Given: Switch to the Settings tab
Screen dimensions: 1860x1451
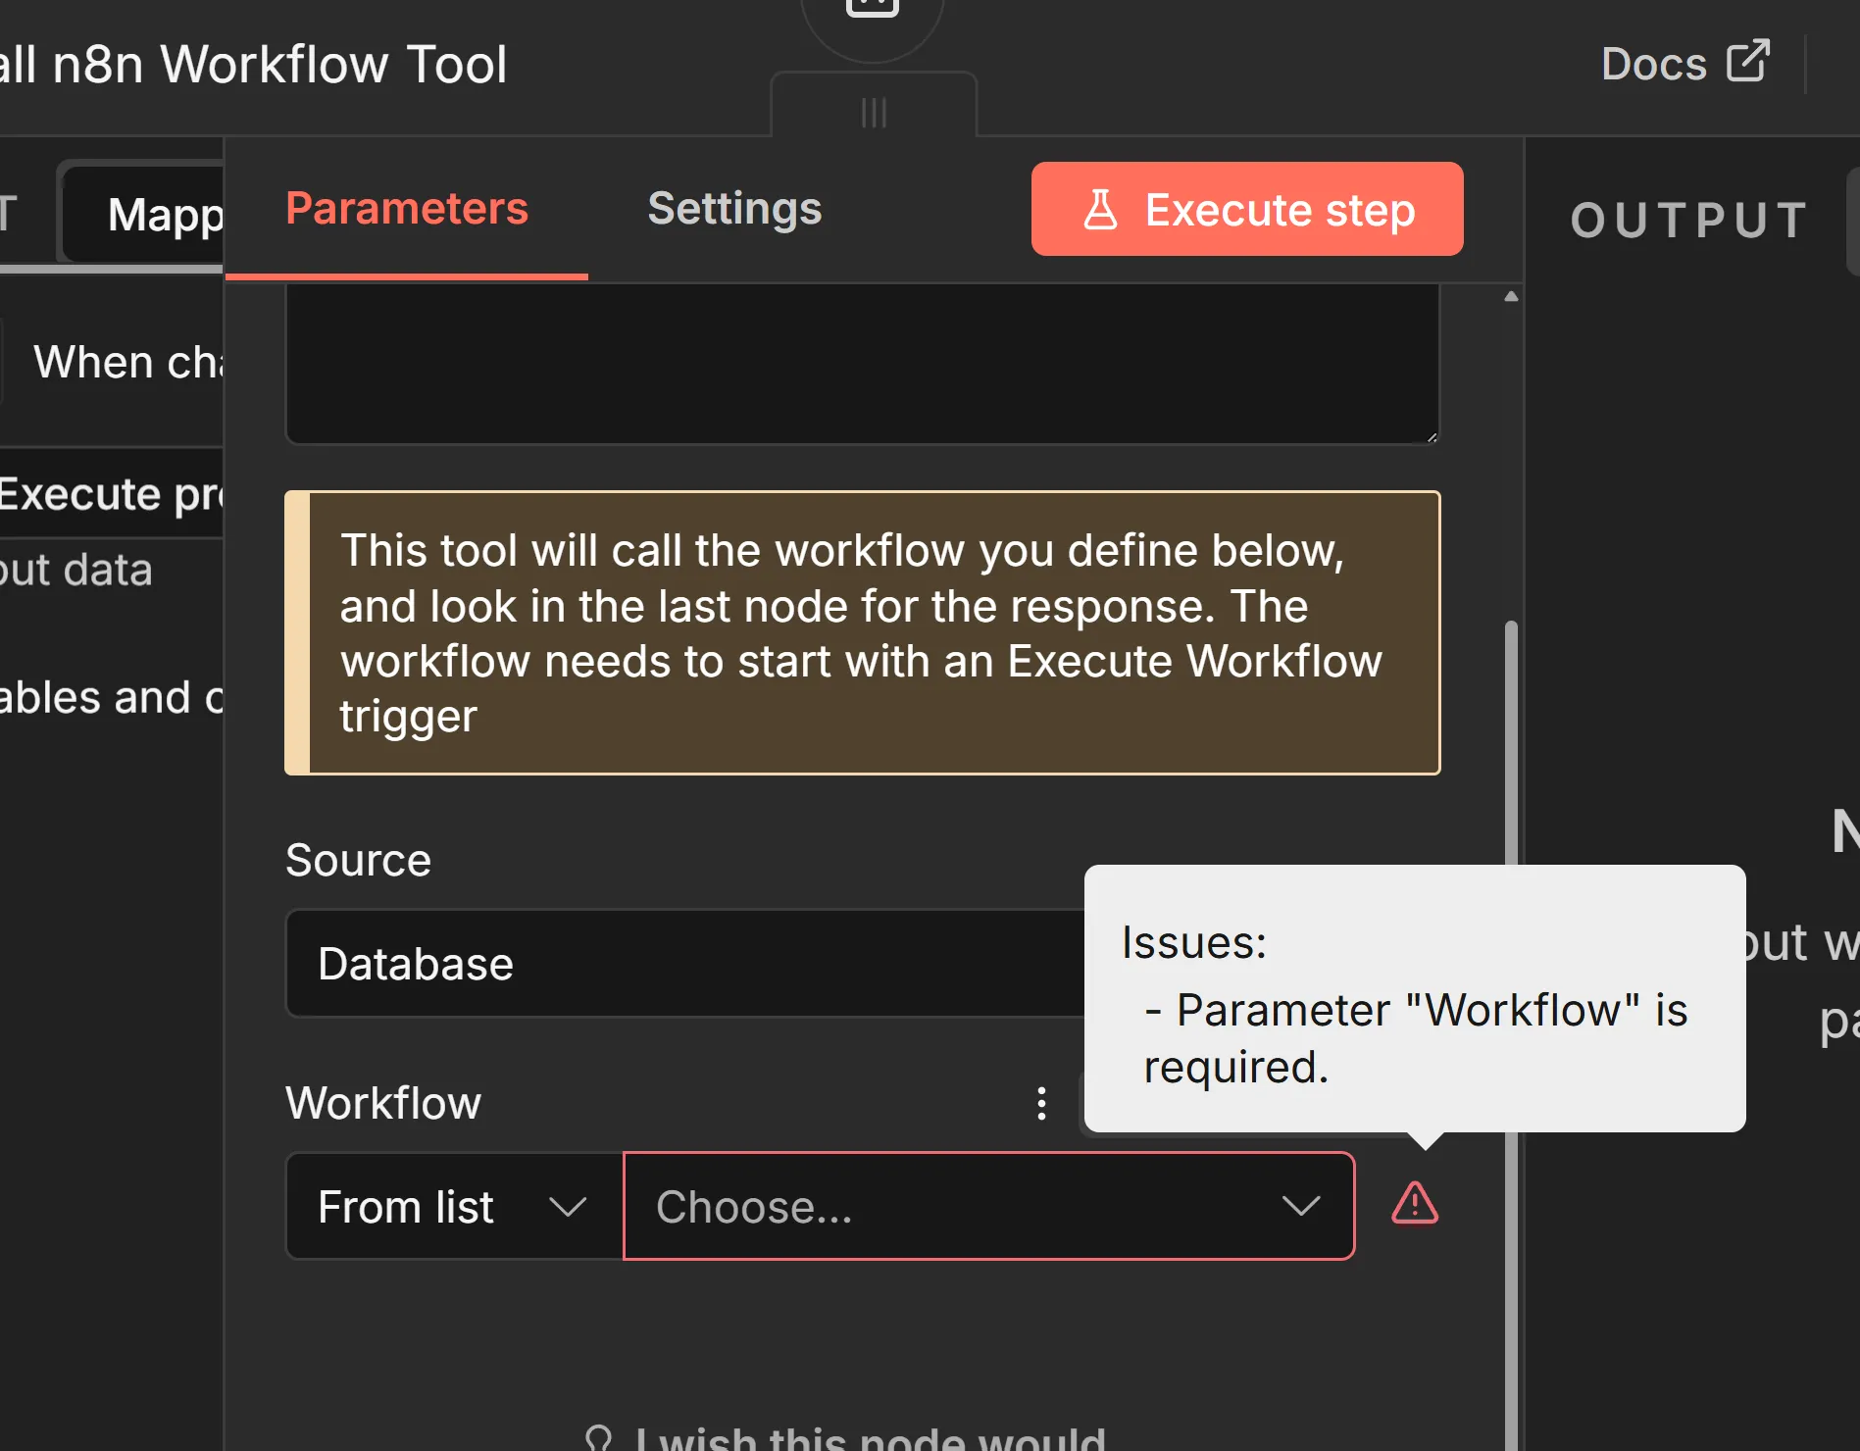Looking at the screenshot, I should tap(734, 209).
